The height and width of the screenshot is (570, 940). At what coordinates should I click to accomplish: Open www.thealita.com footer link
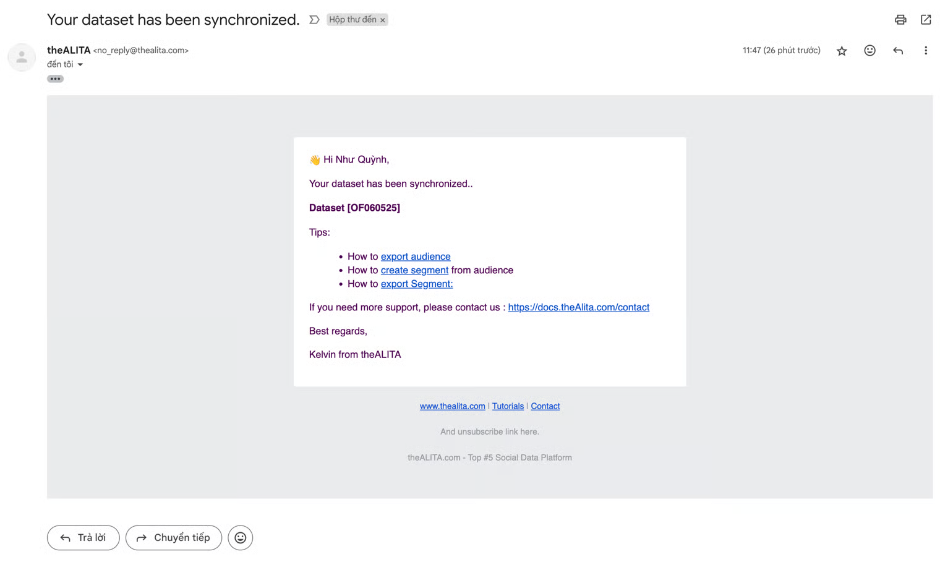click(452, 406)
